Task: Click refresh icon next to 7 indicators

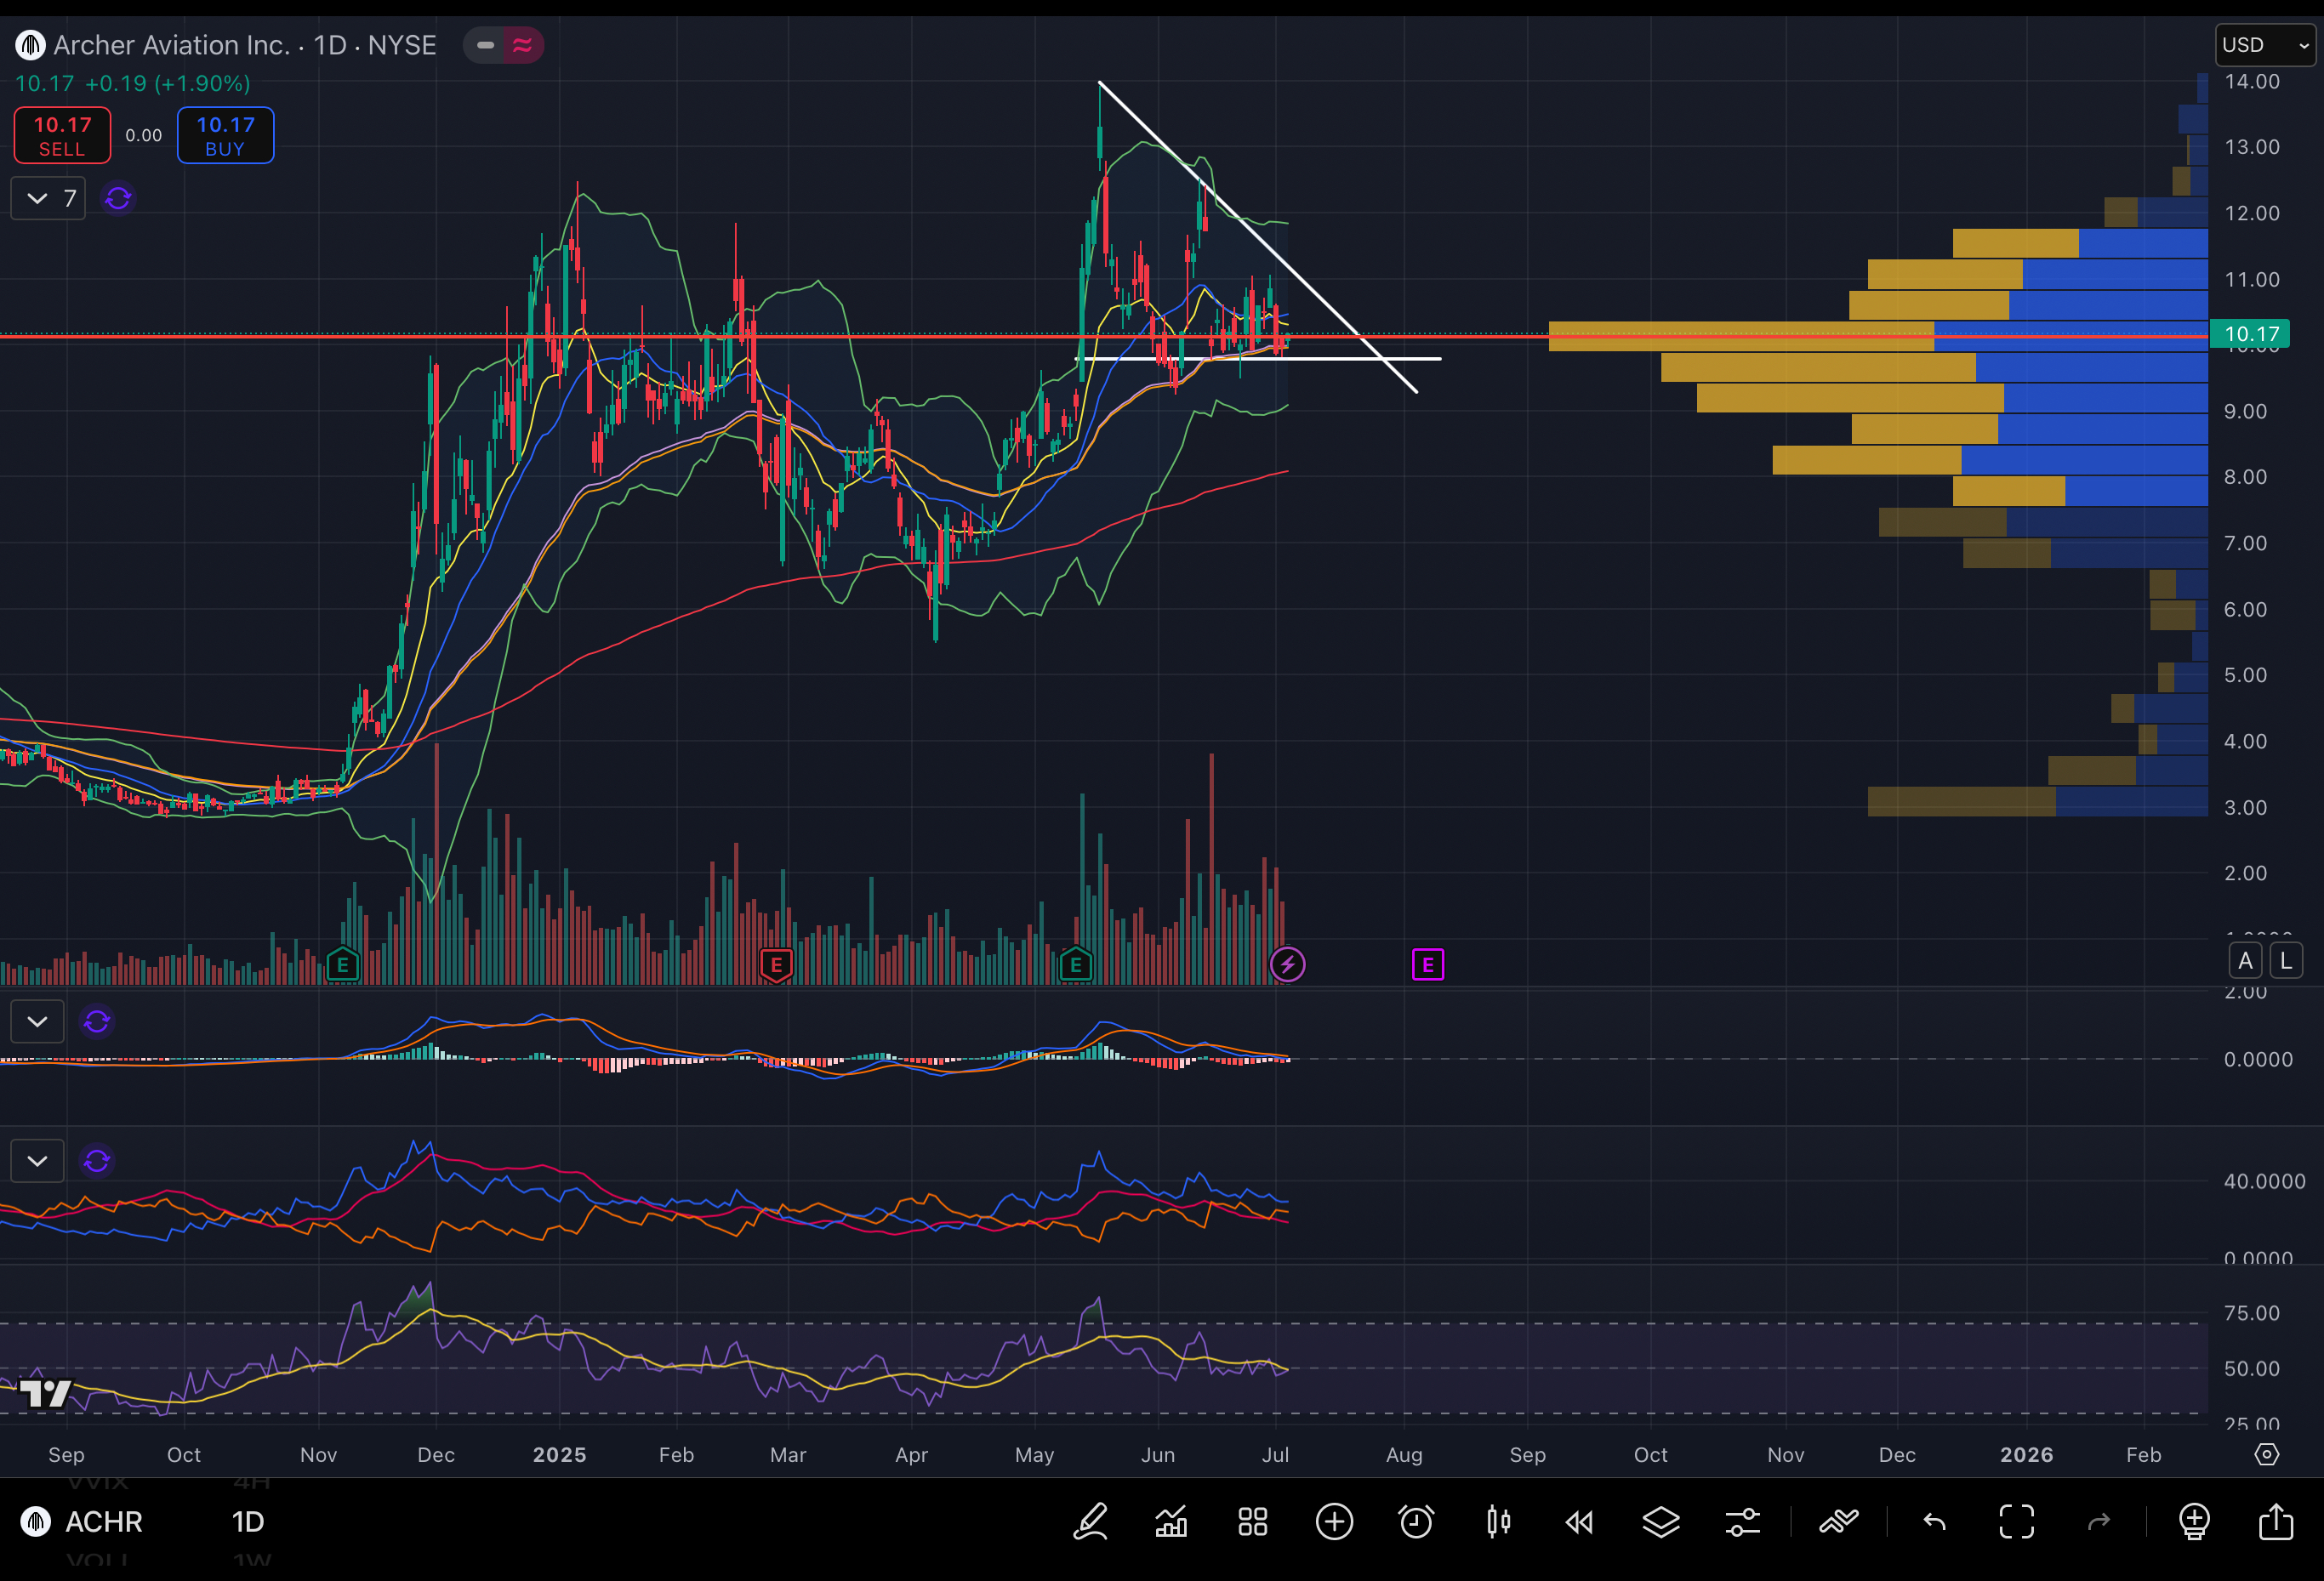Action: [118, 198]
